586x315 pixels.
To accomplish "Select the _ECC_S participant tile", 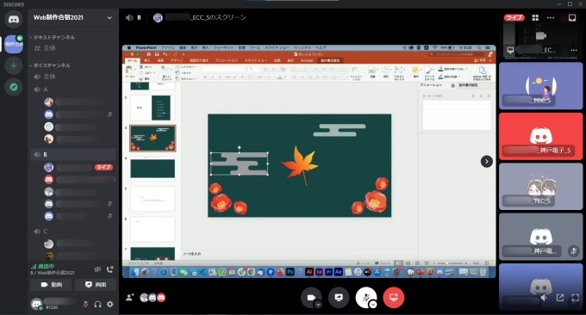I will 541,86.
